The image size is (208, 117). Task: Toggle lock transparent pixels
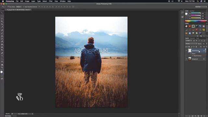[x=189, y=47]
